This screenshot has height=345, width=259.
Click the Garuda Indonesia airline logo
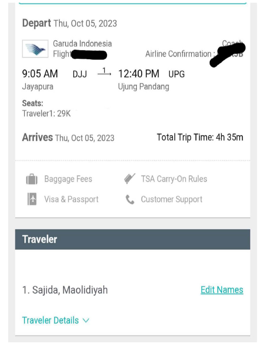(x=35, y=49)
